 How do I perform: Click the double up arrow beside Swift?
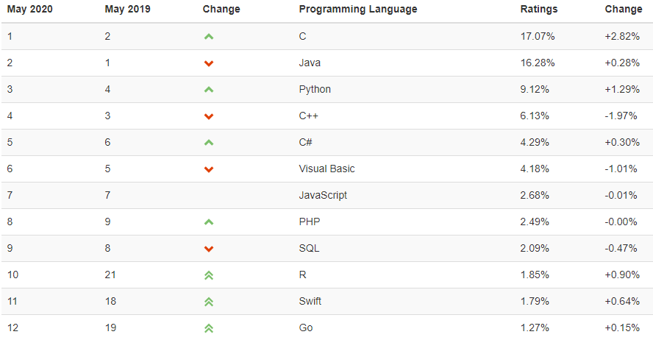coord(208,302)
